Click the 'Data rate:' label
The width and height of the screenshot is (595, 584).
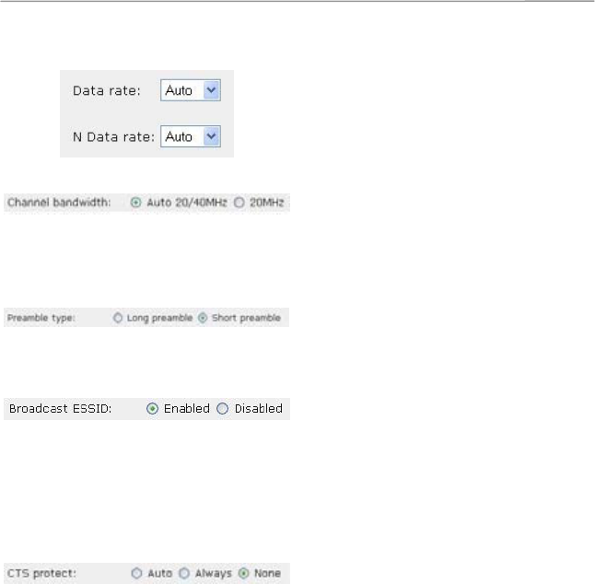pos(106,90)
